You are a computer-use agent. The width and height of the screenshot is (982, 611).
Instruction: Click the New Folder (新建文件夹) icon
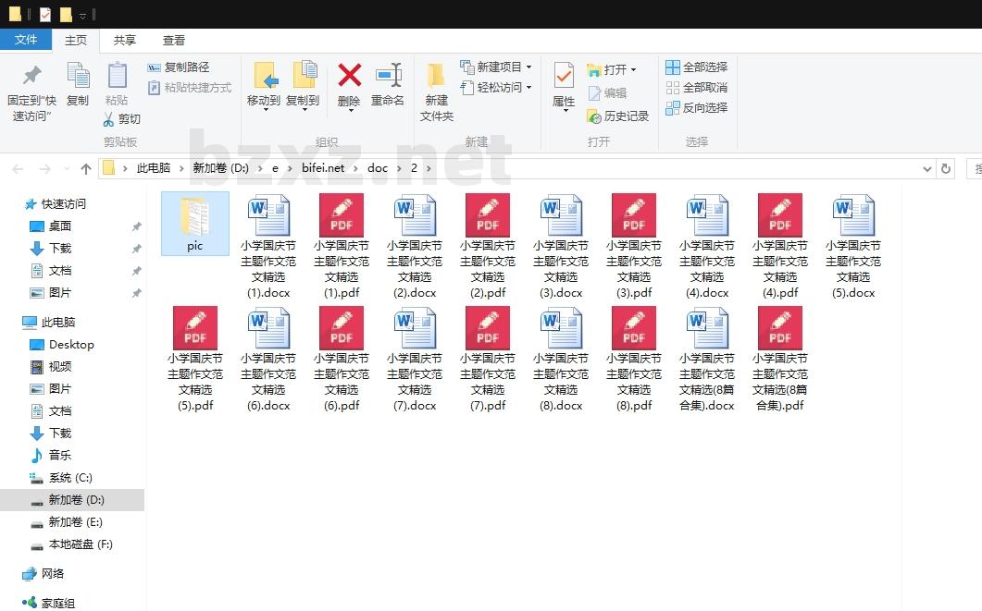pyautogui.click(x=436, y=78)
